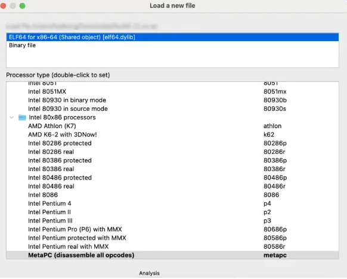Click the Intel 80x86 processors folder icon
This screenshot has width=347, height=279.
coord(22,117)
